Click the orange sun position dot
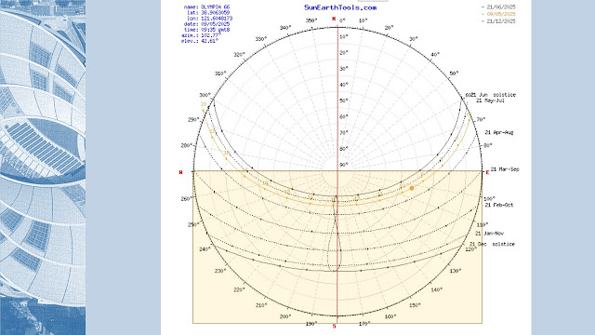The width and height of the screenshot is (595, 335). (412, 188)
